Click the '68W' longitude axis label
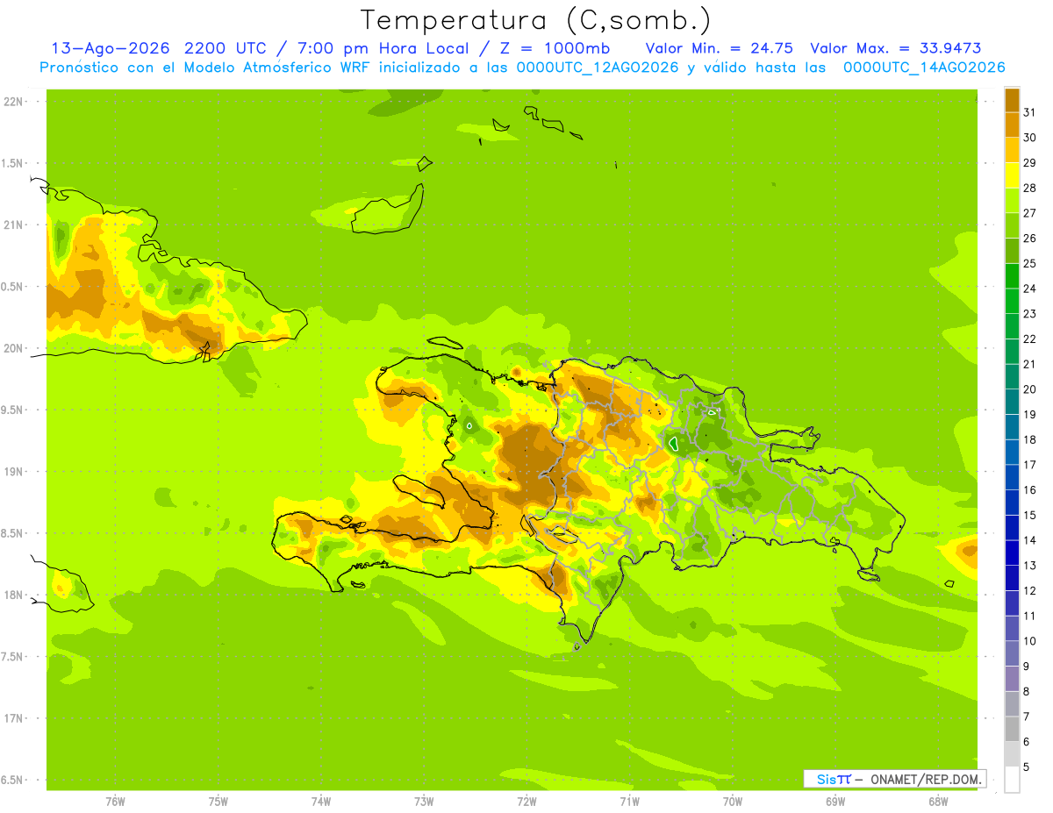 pyautogui.click(x=938, y=802)
